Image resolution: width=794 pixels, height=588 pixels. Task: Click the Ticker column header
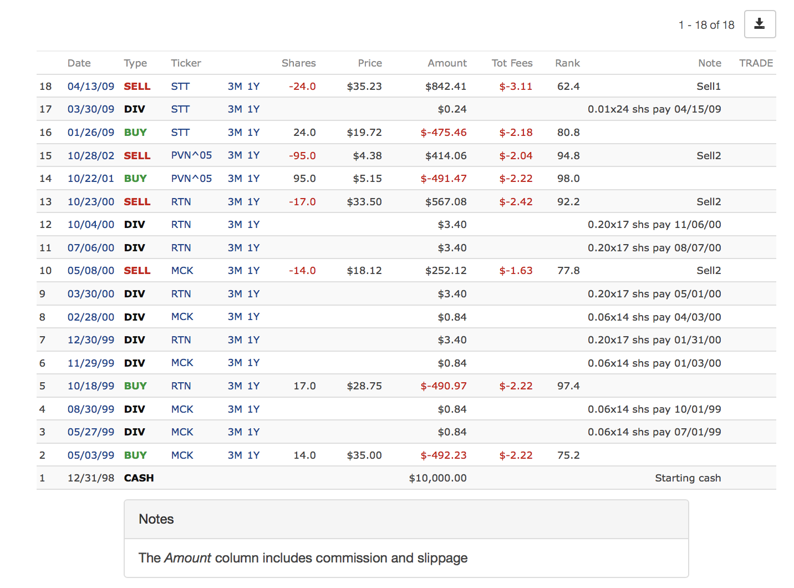click(186, 63)
